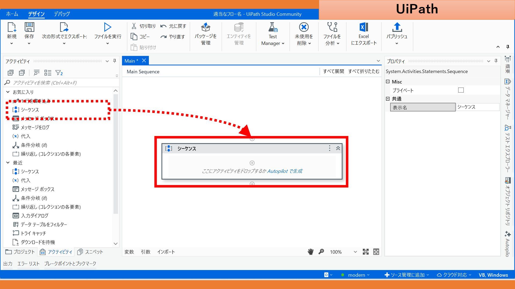Collapse the シーケンス activity with chevron

tap(338, 148)
